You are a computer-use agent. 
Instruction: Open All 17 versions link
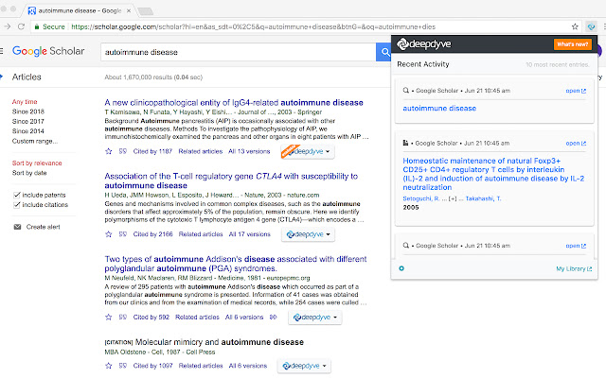[250, 234]
